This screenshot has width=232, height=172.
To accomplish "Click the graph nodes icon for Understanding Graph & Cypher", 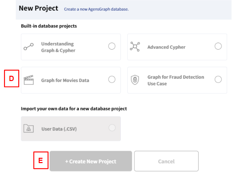I will click(x=29, y=47).
